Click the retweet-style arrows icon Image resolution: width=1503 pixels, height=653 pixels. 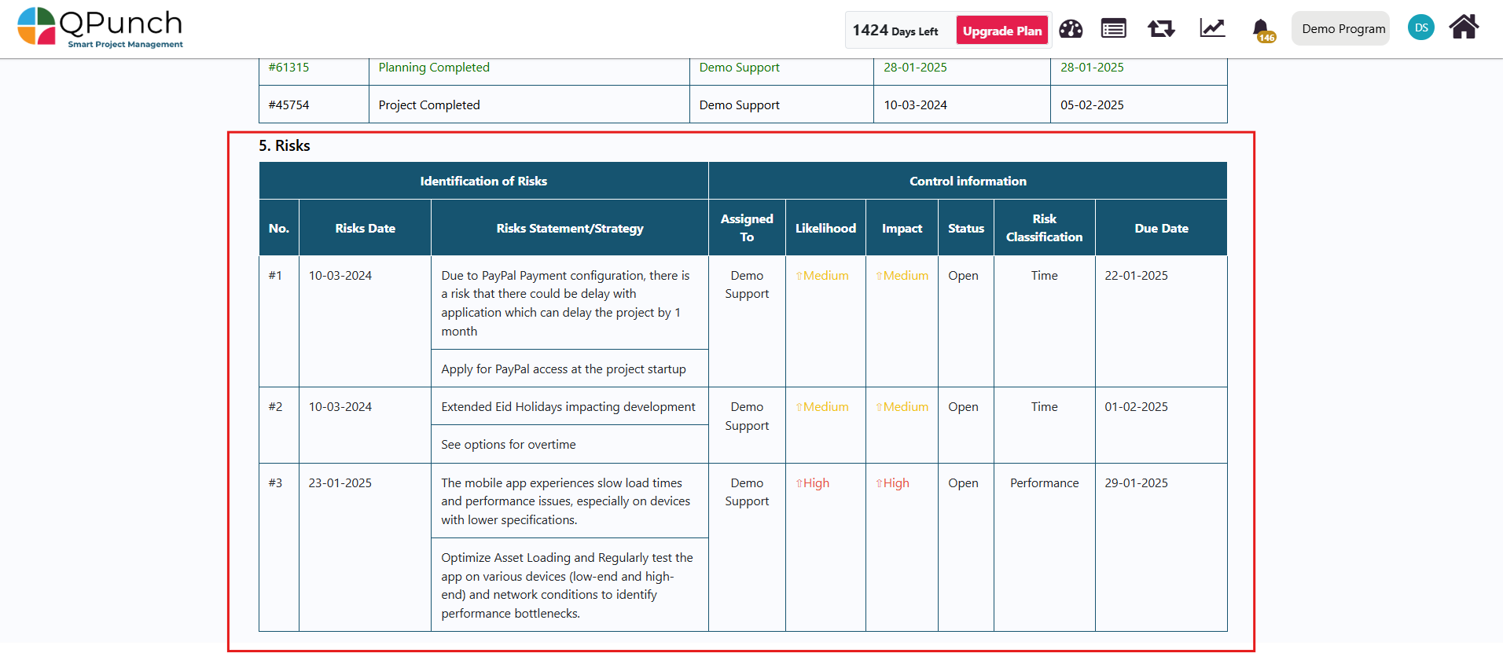(1161, 29)
